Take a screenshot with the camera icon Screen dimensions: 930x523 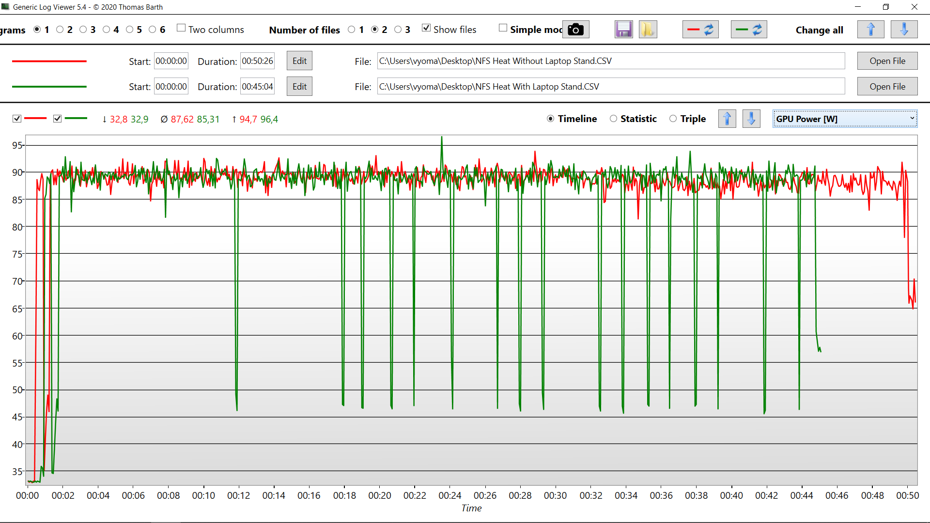click(575, 30)
